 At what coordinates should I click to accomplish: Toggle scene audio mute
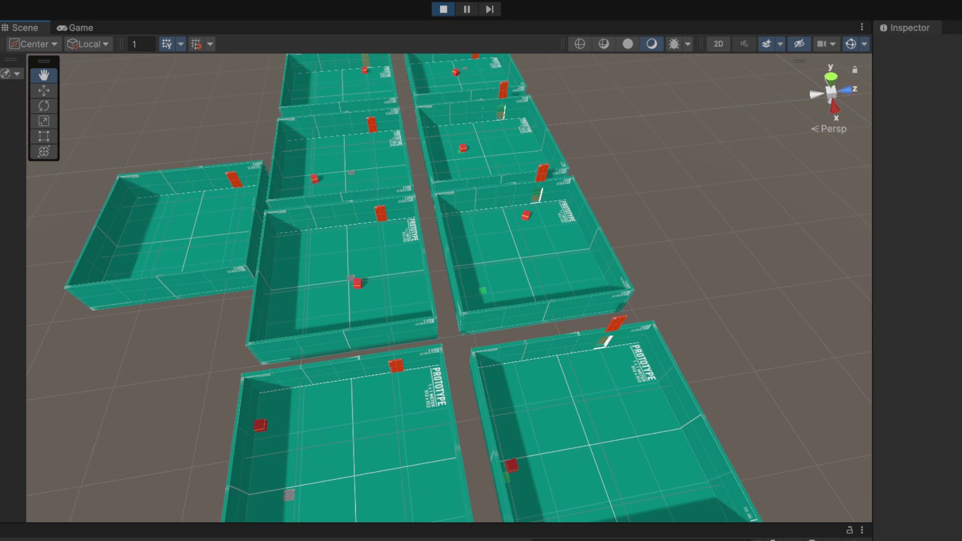tap(744, 44)
